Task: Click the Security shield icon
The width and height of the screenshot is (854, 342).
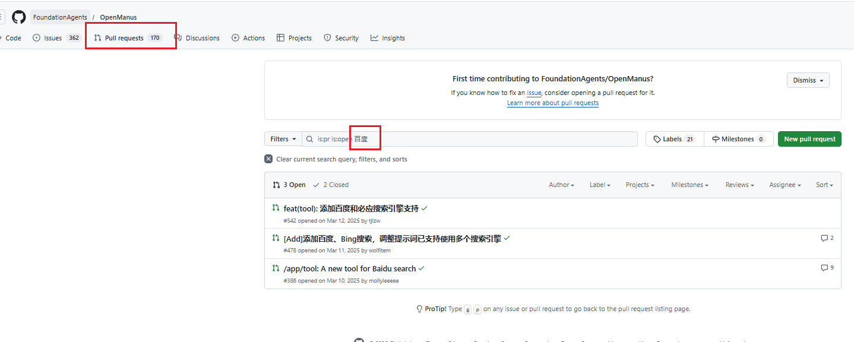Action: tap(327, 38)
